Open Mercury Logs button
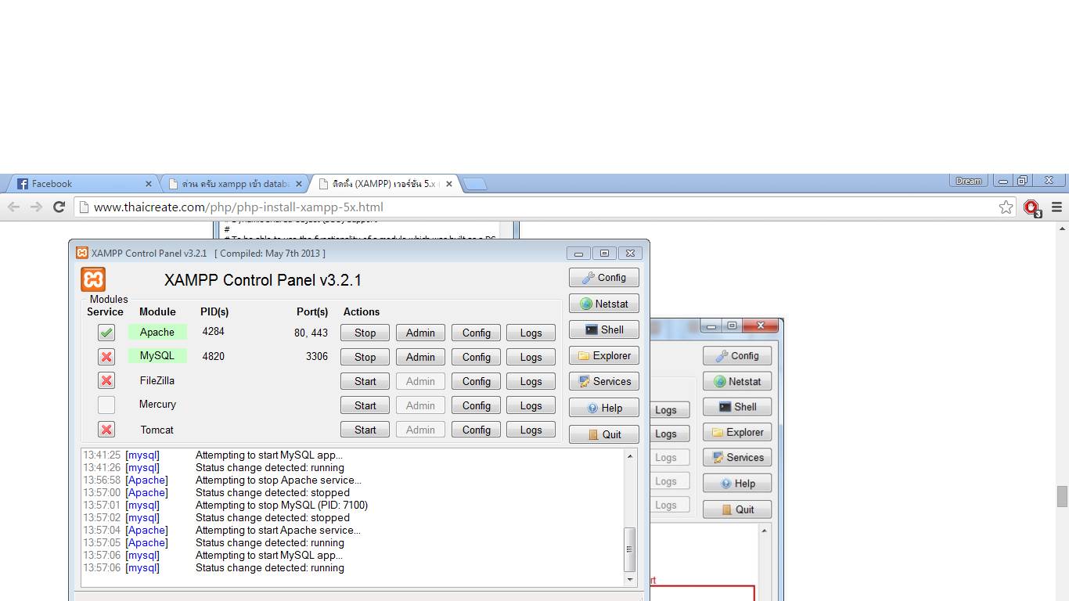 [x=531, y=405]
